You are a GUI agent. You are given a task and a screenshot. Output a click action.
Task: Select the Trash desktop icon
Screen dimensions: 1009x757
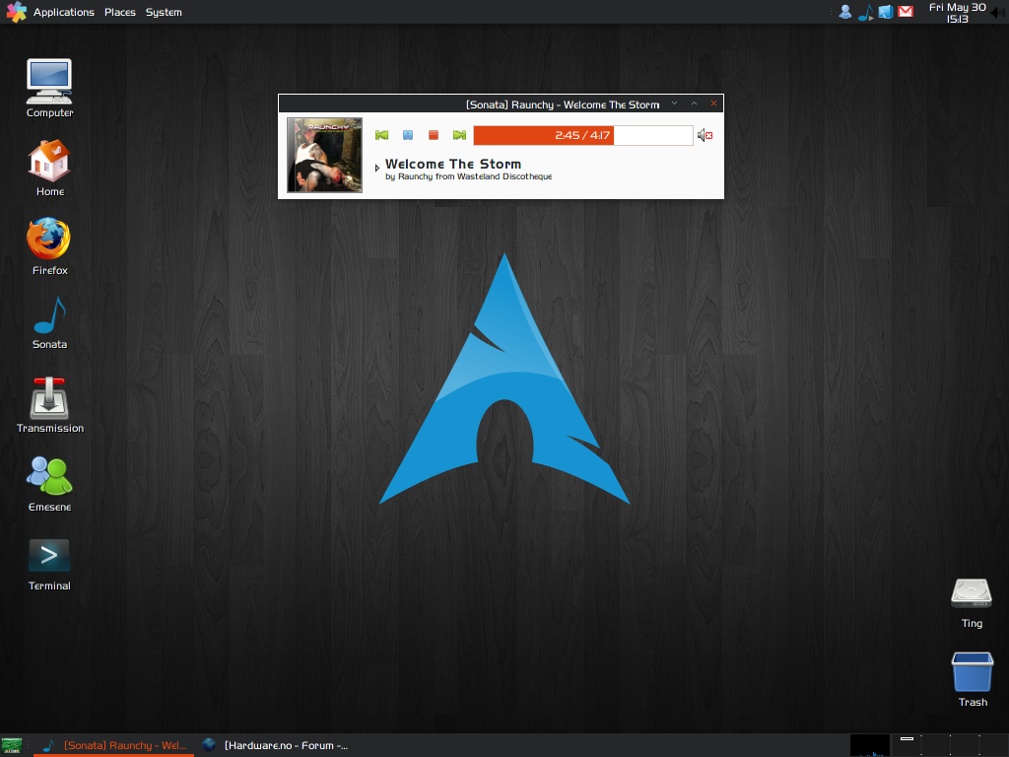coord(973,680)
